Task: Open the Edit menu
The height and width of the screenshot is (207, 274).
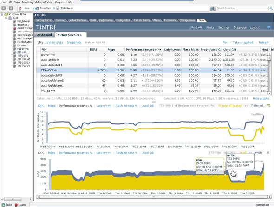Action: point(10,2)
